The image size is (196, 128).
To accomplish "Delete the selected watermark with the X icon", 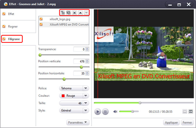I will [x=74, y=13].
